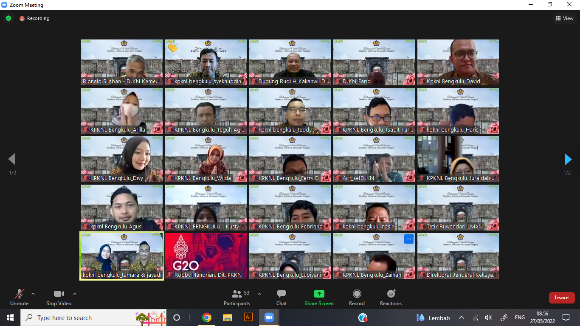Open the Chat panel
The width and height of the screenshot is (580, 326).
tap(281, 297)
